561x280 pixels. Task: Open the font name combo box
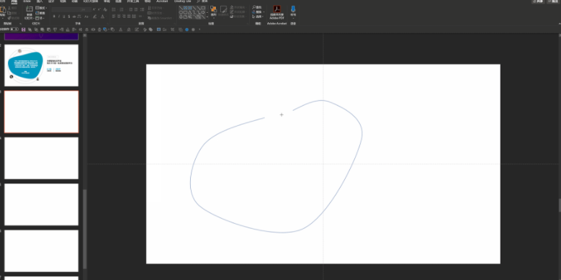(66, 9)
